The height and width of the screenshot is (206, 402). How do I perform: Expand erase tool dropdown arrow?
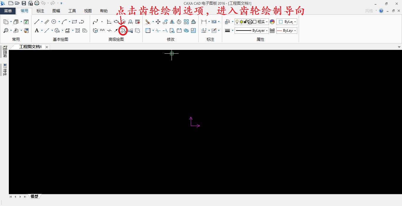tap(153, 22)
